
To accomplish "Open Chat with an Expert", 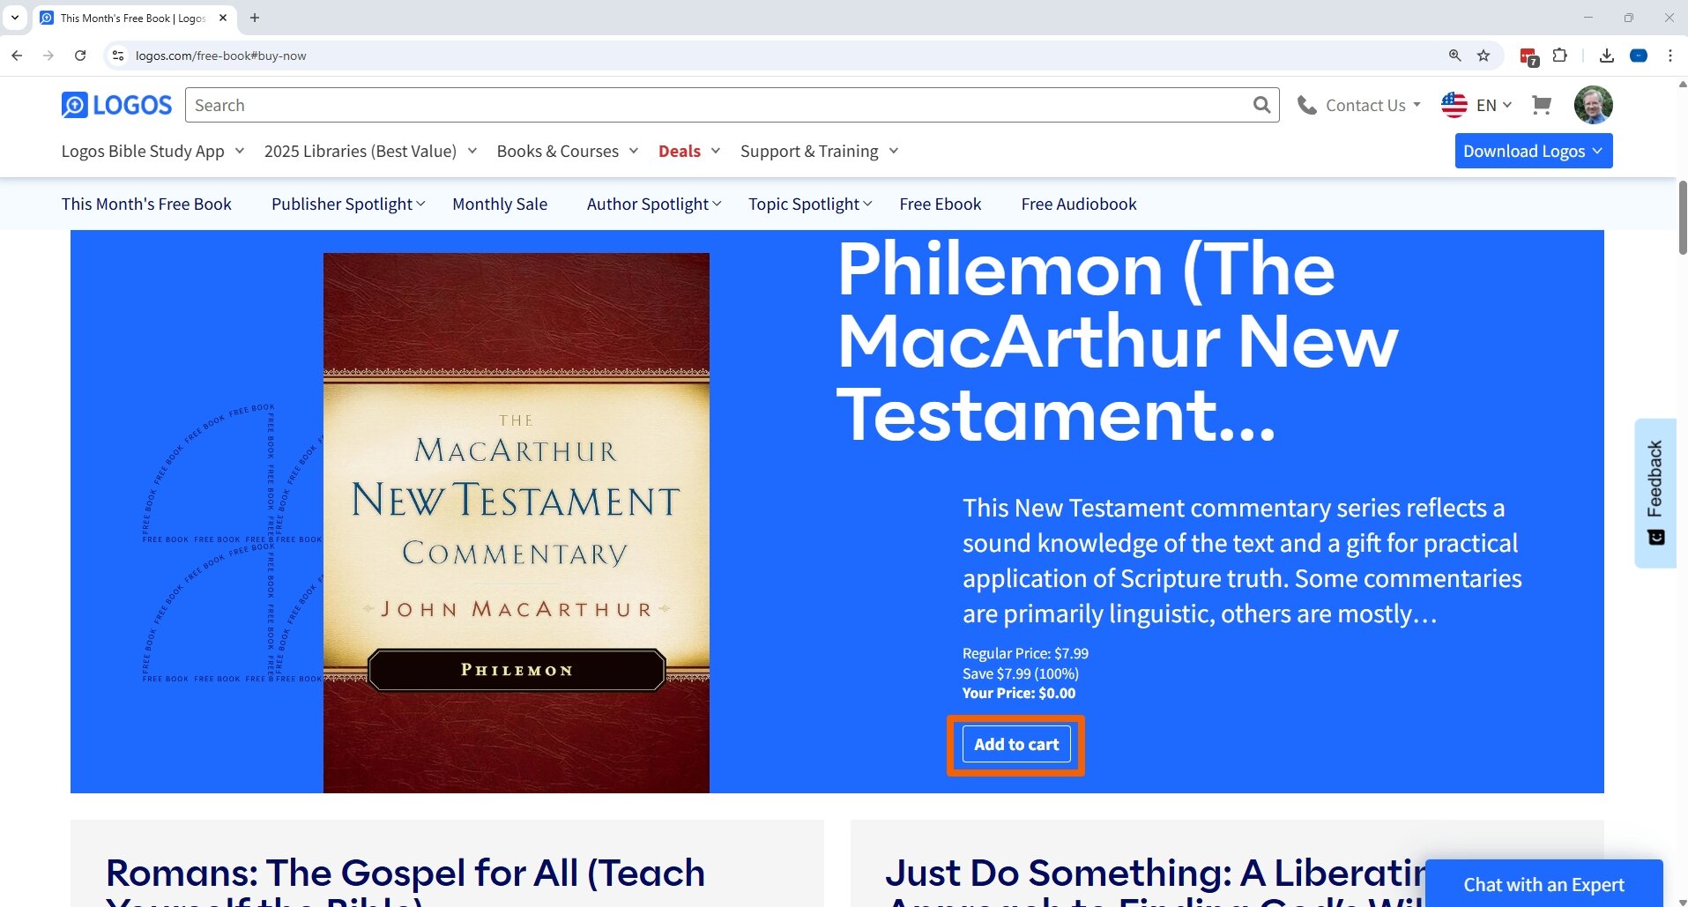I will (x=1543, y=884).
